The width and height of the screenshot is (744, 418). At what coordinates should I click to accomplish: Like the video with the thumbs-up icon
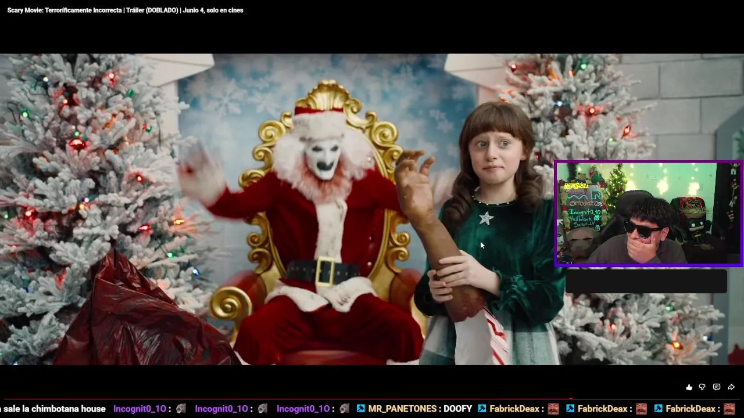pos(689,387)
